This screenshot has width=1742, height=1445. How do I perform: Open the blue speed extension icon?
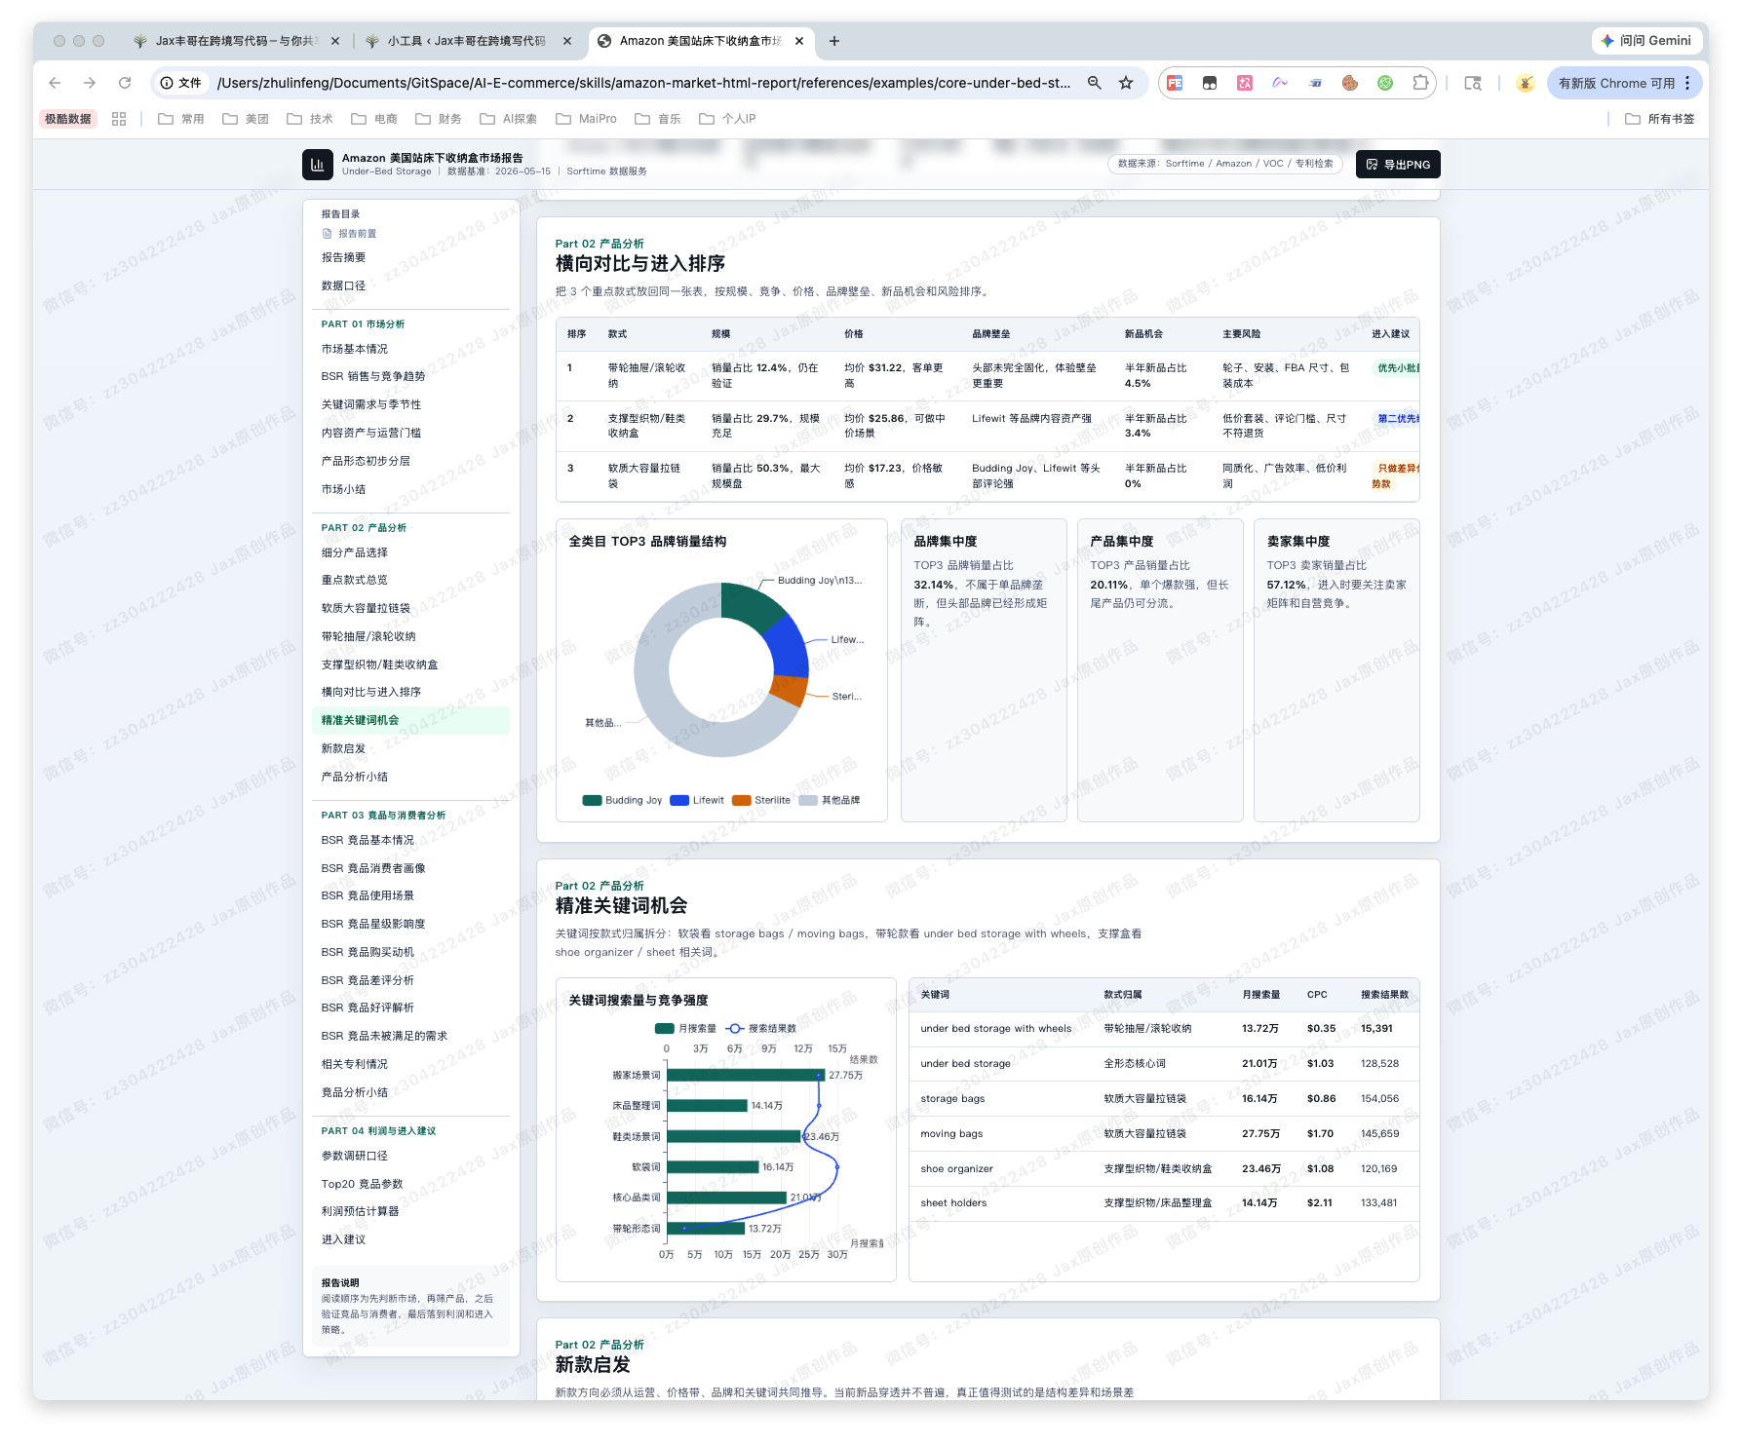(x=1315, y=83)
